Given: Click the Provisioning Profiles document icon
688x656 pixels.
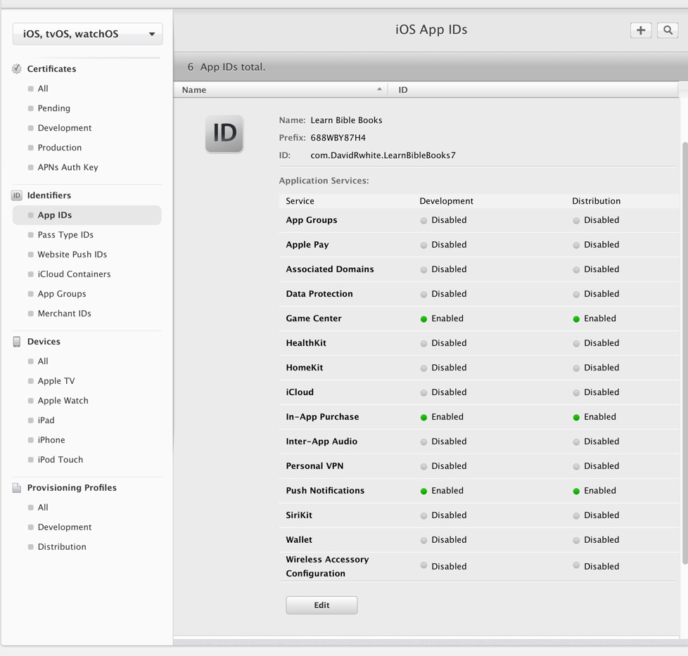Looking at the screenshot, I should (17, 488).
